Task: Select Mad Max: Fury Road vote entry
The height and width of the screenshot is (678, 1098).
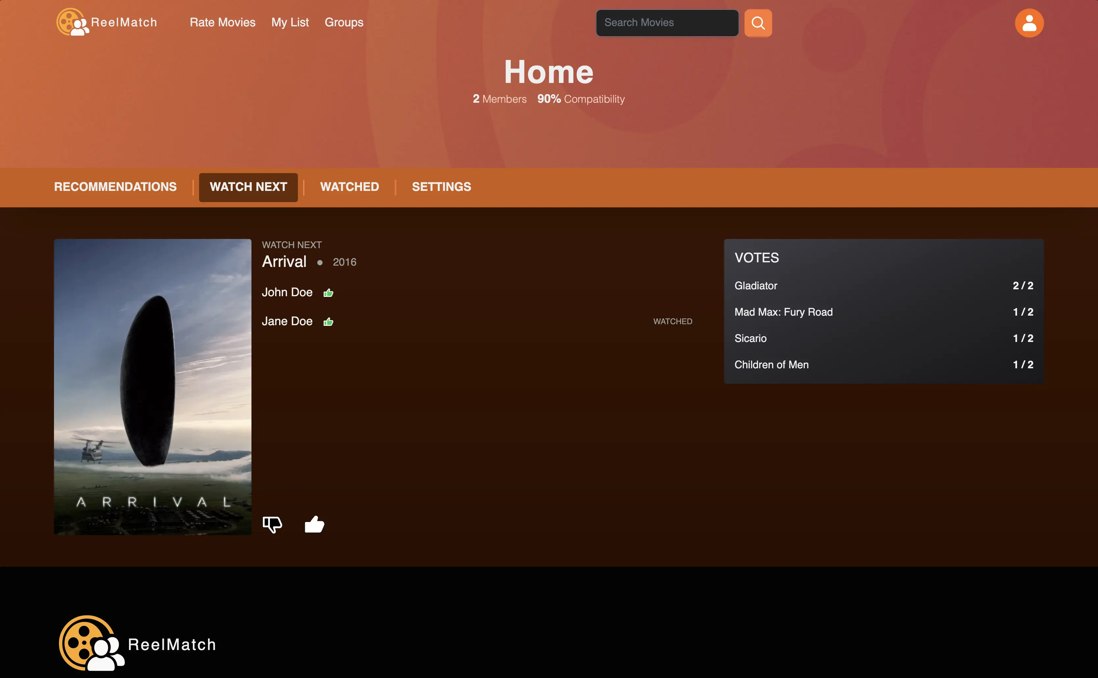Action: 783,312
